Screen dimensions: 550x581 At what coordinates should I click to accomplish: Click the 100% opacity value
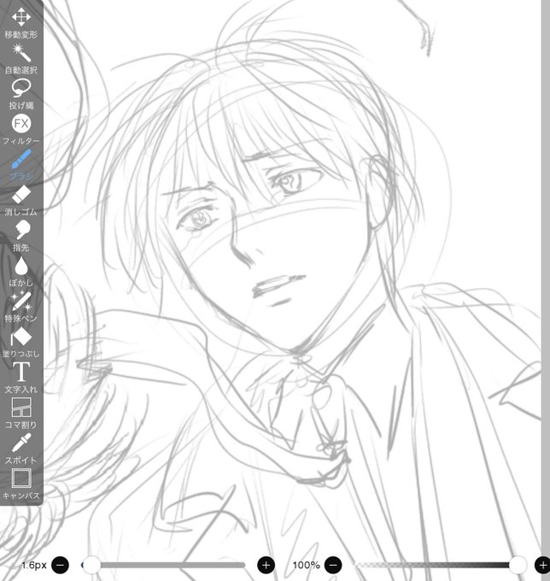click(x=307, y=565)
